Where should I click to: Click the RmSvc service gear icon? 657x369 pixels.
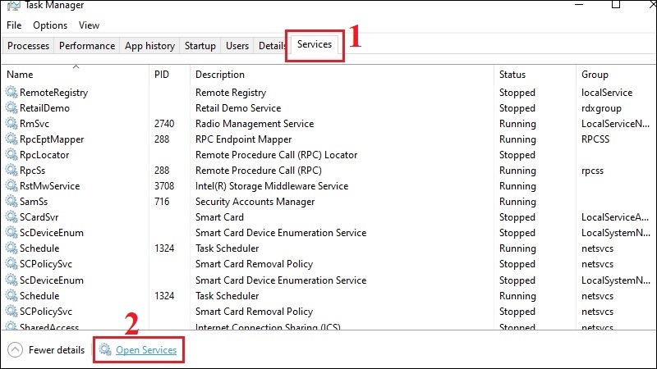[x=11, y=124]
